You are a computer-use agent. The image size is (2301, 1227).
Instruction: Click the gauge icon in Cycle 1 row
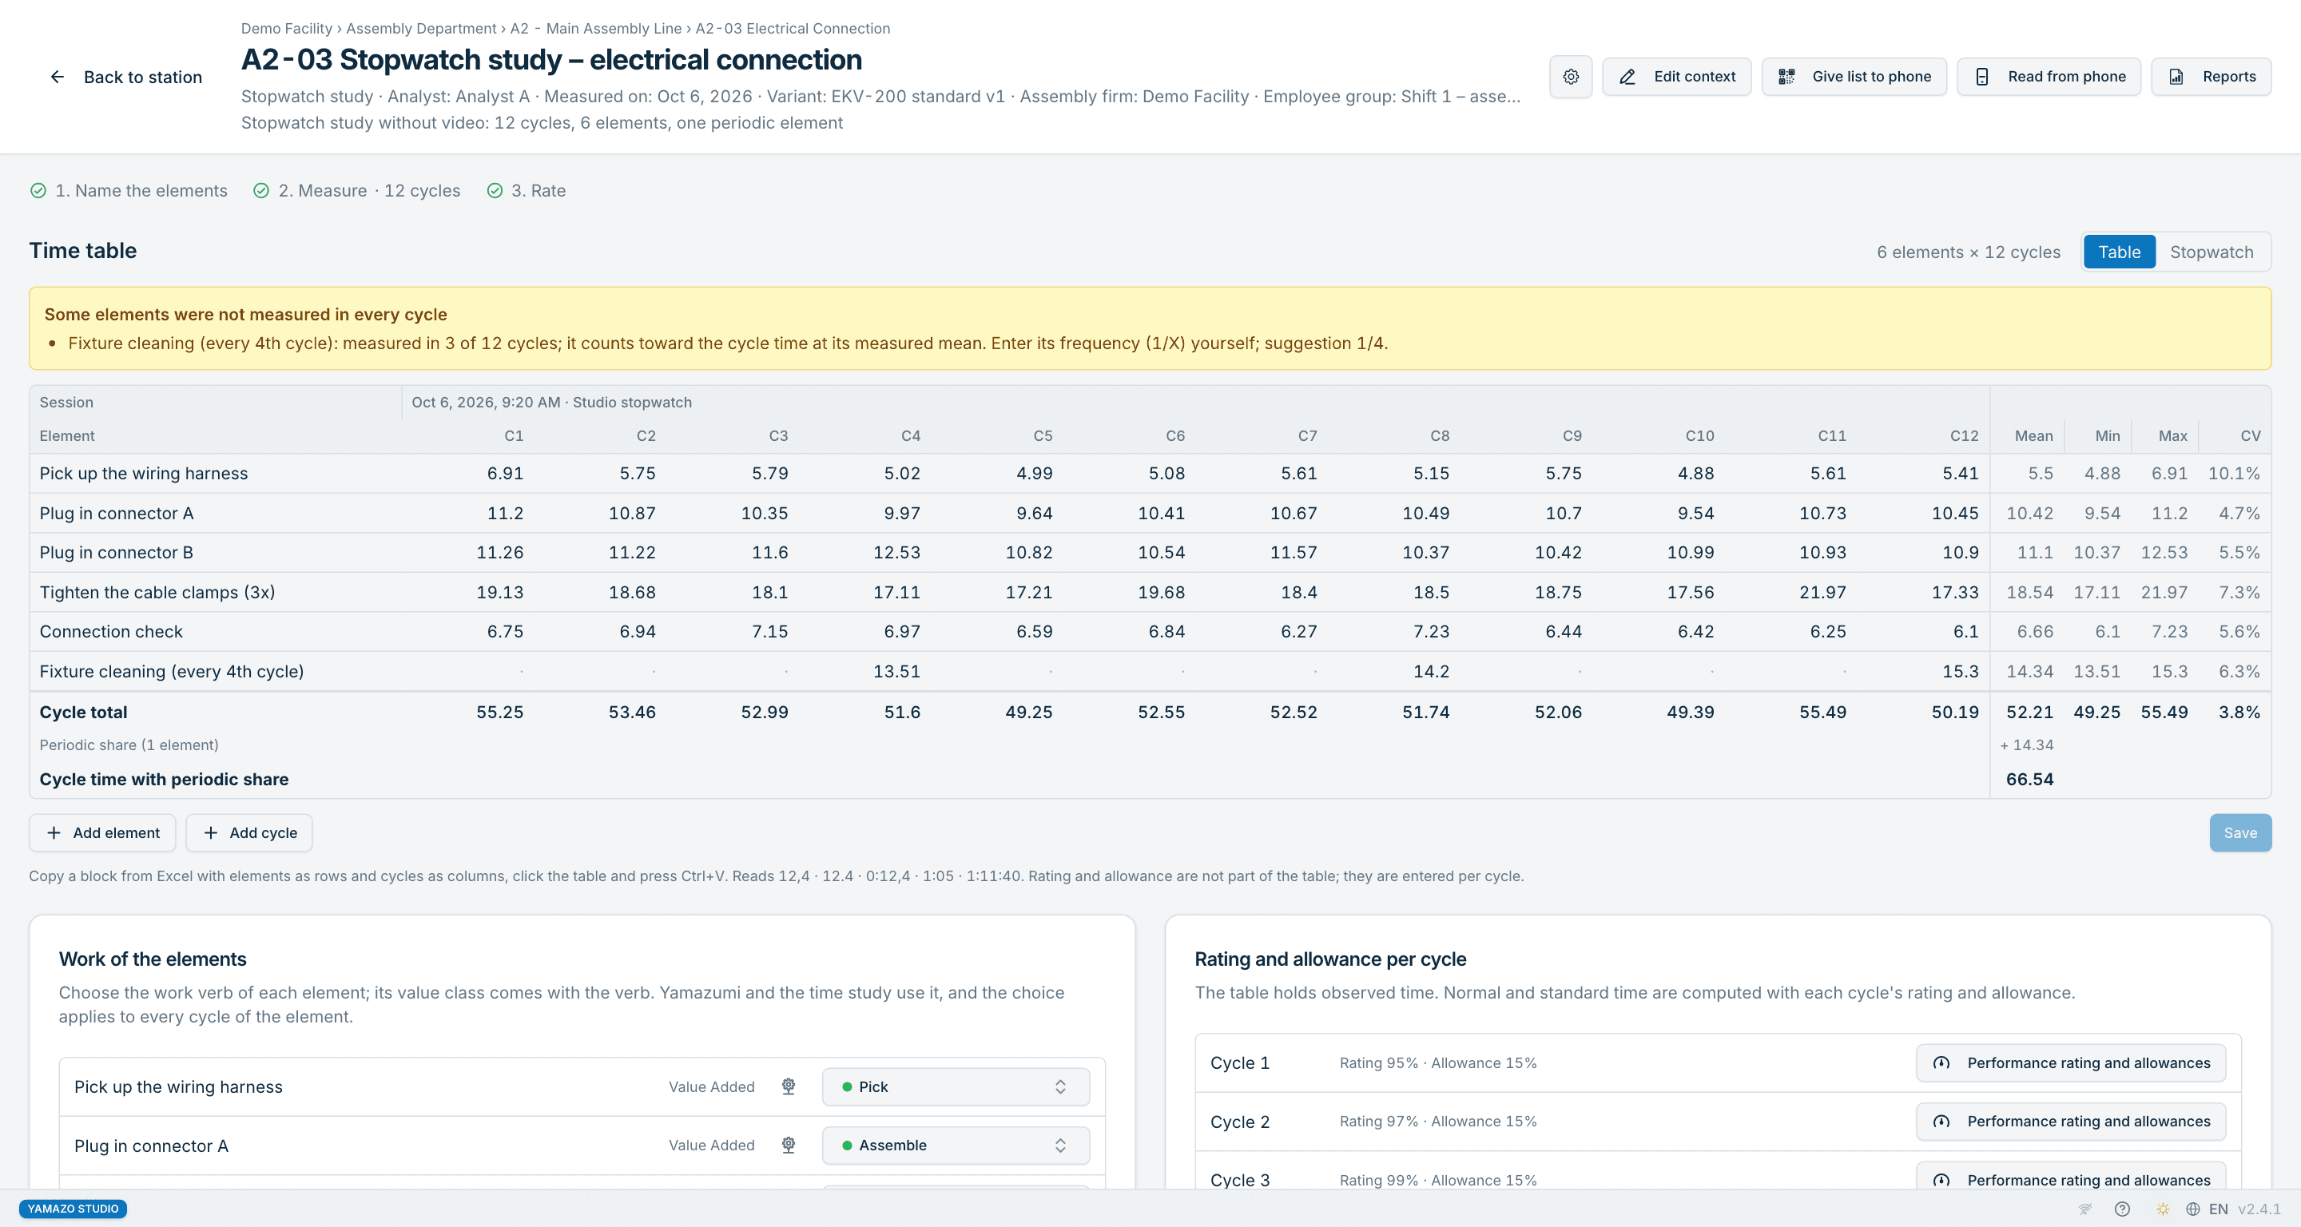(1941, 1062)
